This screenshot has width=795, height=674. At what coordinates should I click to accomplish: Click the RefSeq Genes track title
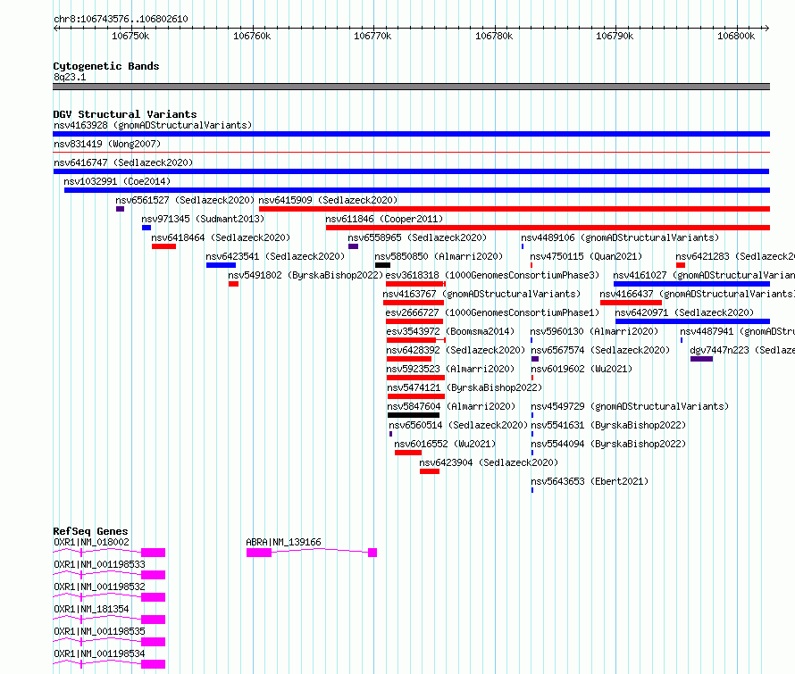tap(90, 531)
